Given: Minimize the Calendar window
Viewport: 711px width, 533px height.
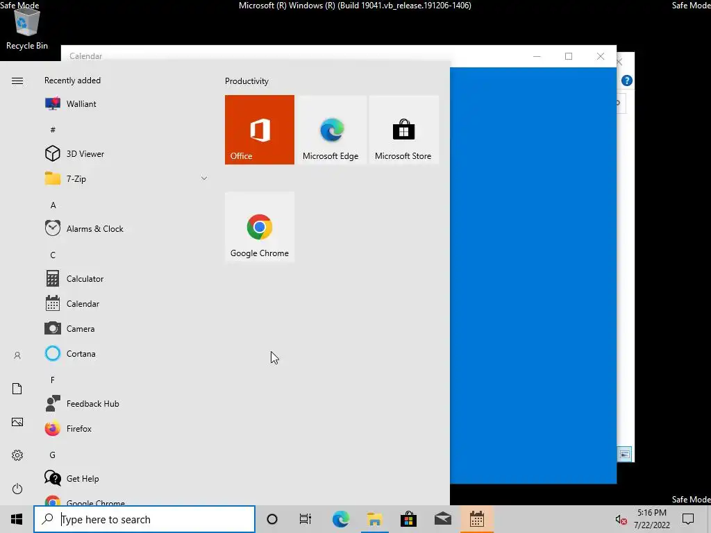Looking at the screenshot, I should [537, 56].
